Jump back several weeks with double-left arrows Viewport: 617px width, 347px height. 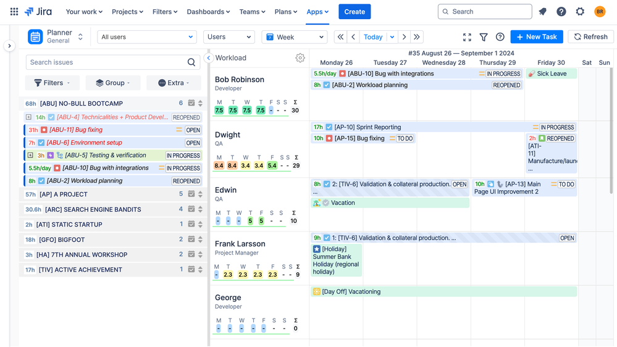pos(340,36)
